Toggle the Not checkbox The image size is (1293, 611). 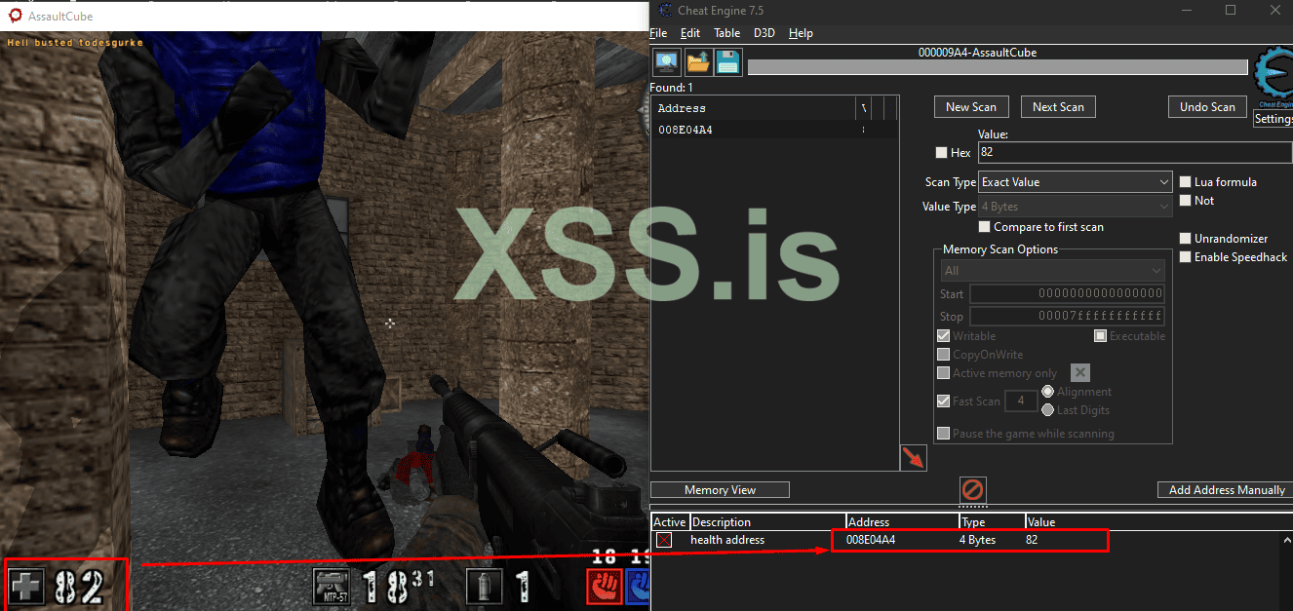(1186, 201)
